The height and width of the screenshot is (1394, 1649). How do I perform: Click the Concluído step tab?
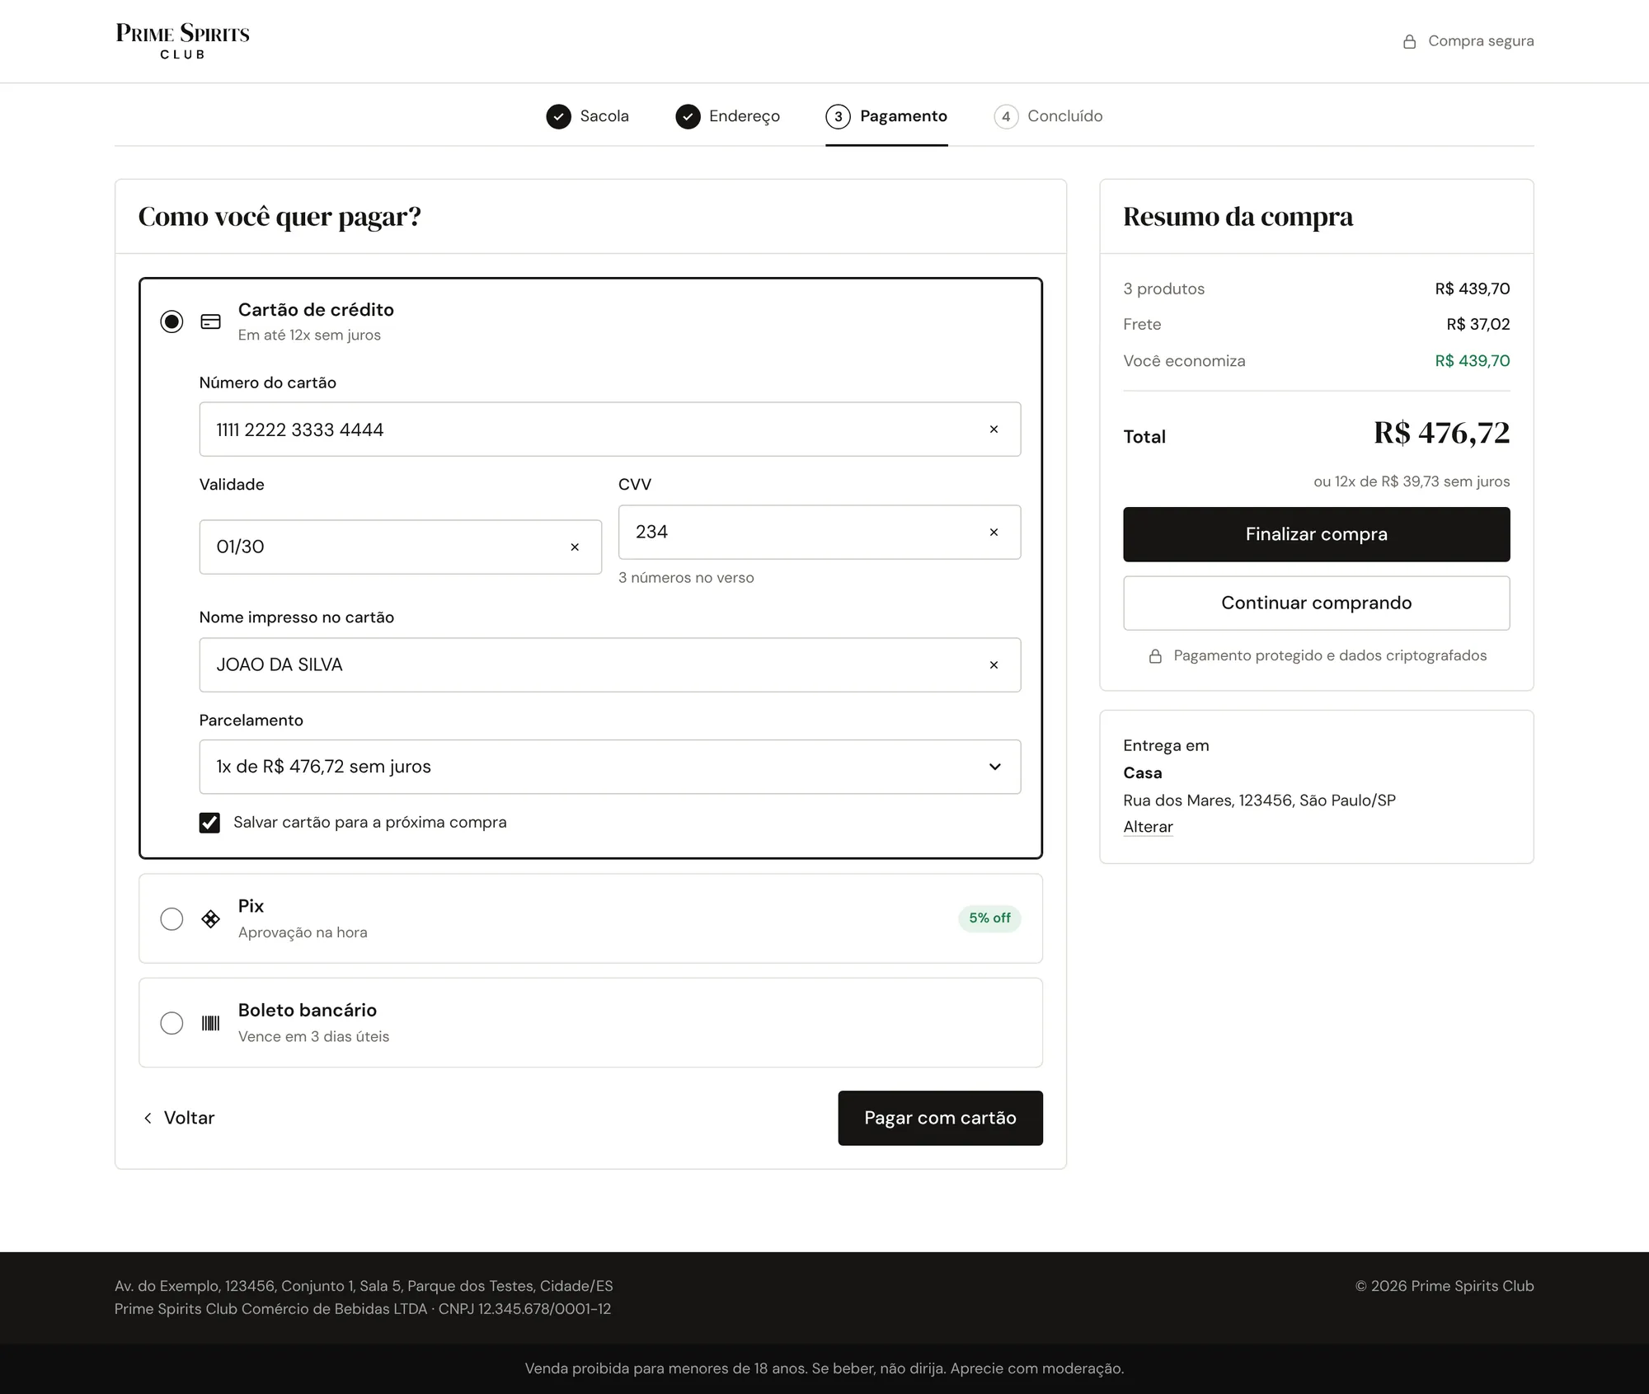click(1048, 116)
